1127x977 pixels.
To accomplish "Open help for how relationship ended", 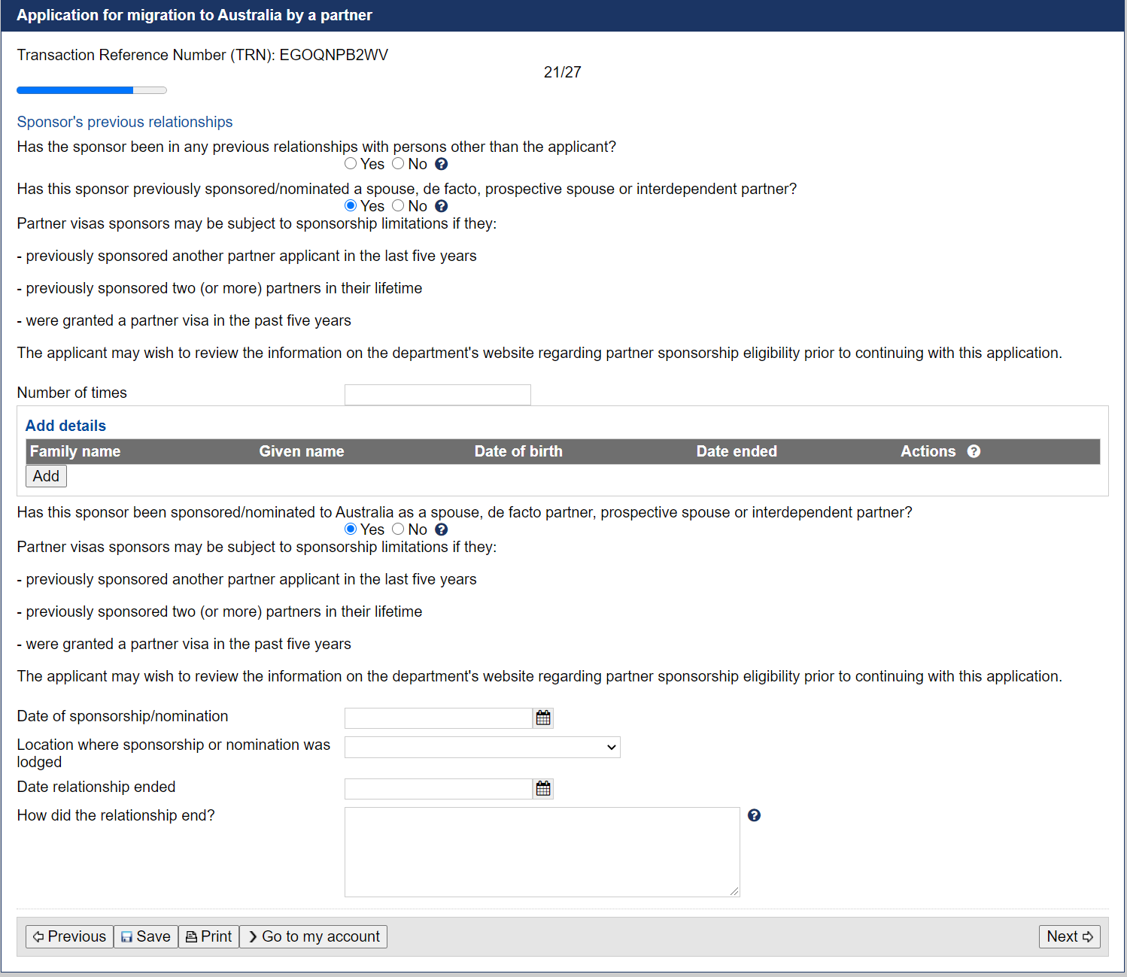I will pos(755,815).
